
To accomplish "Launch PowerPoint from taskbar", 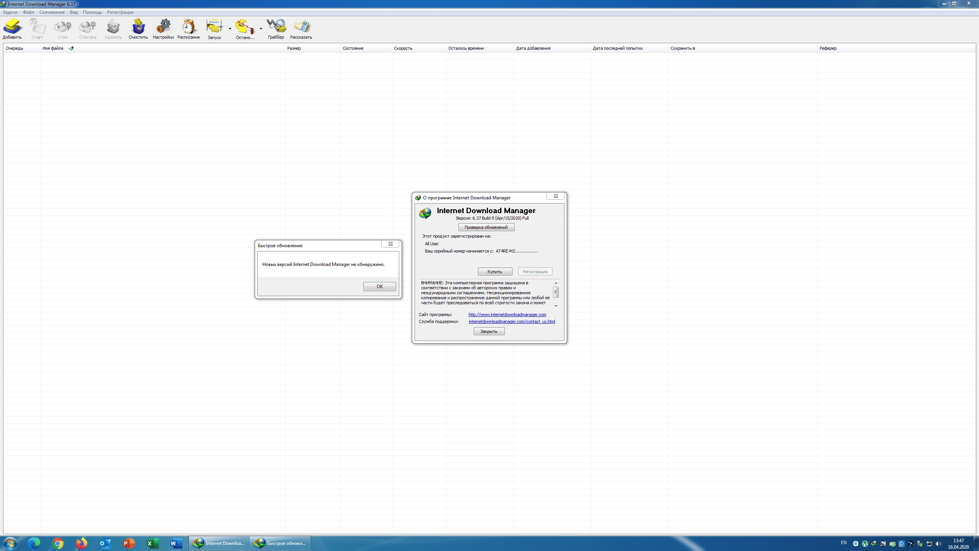I will 129,543.
